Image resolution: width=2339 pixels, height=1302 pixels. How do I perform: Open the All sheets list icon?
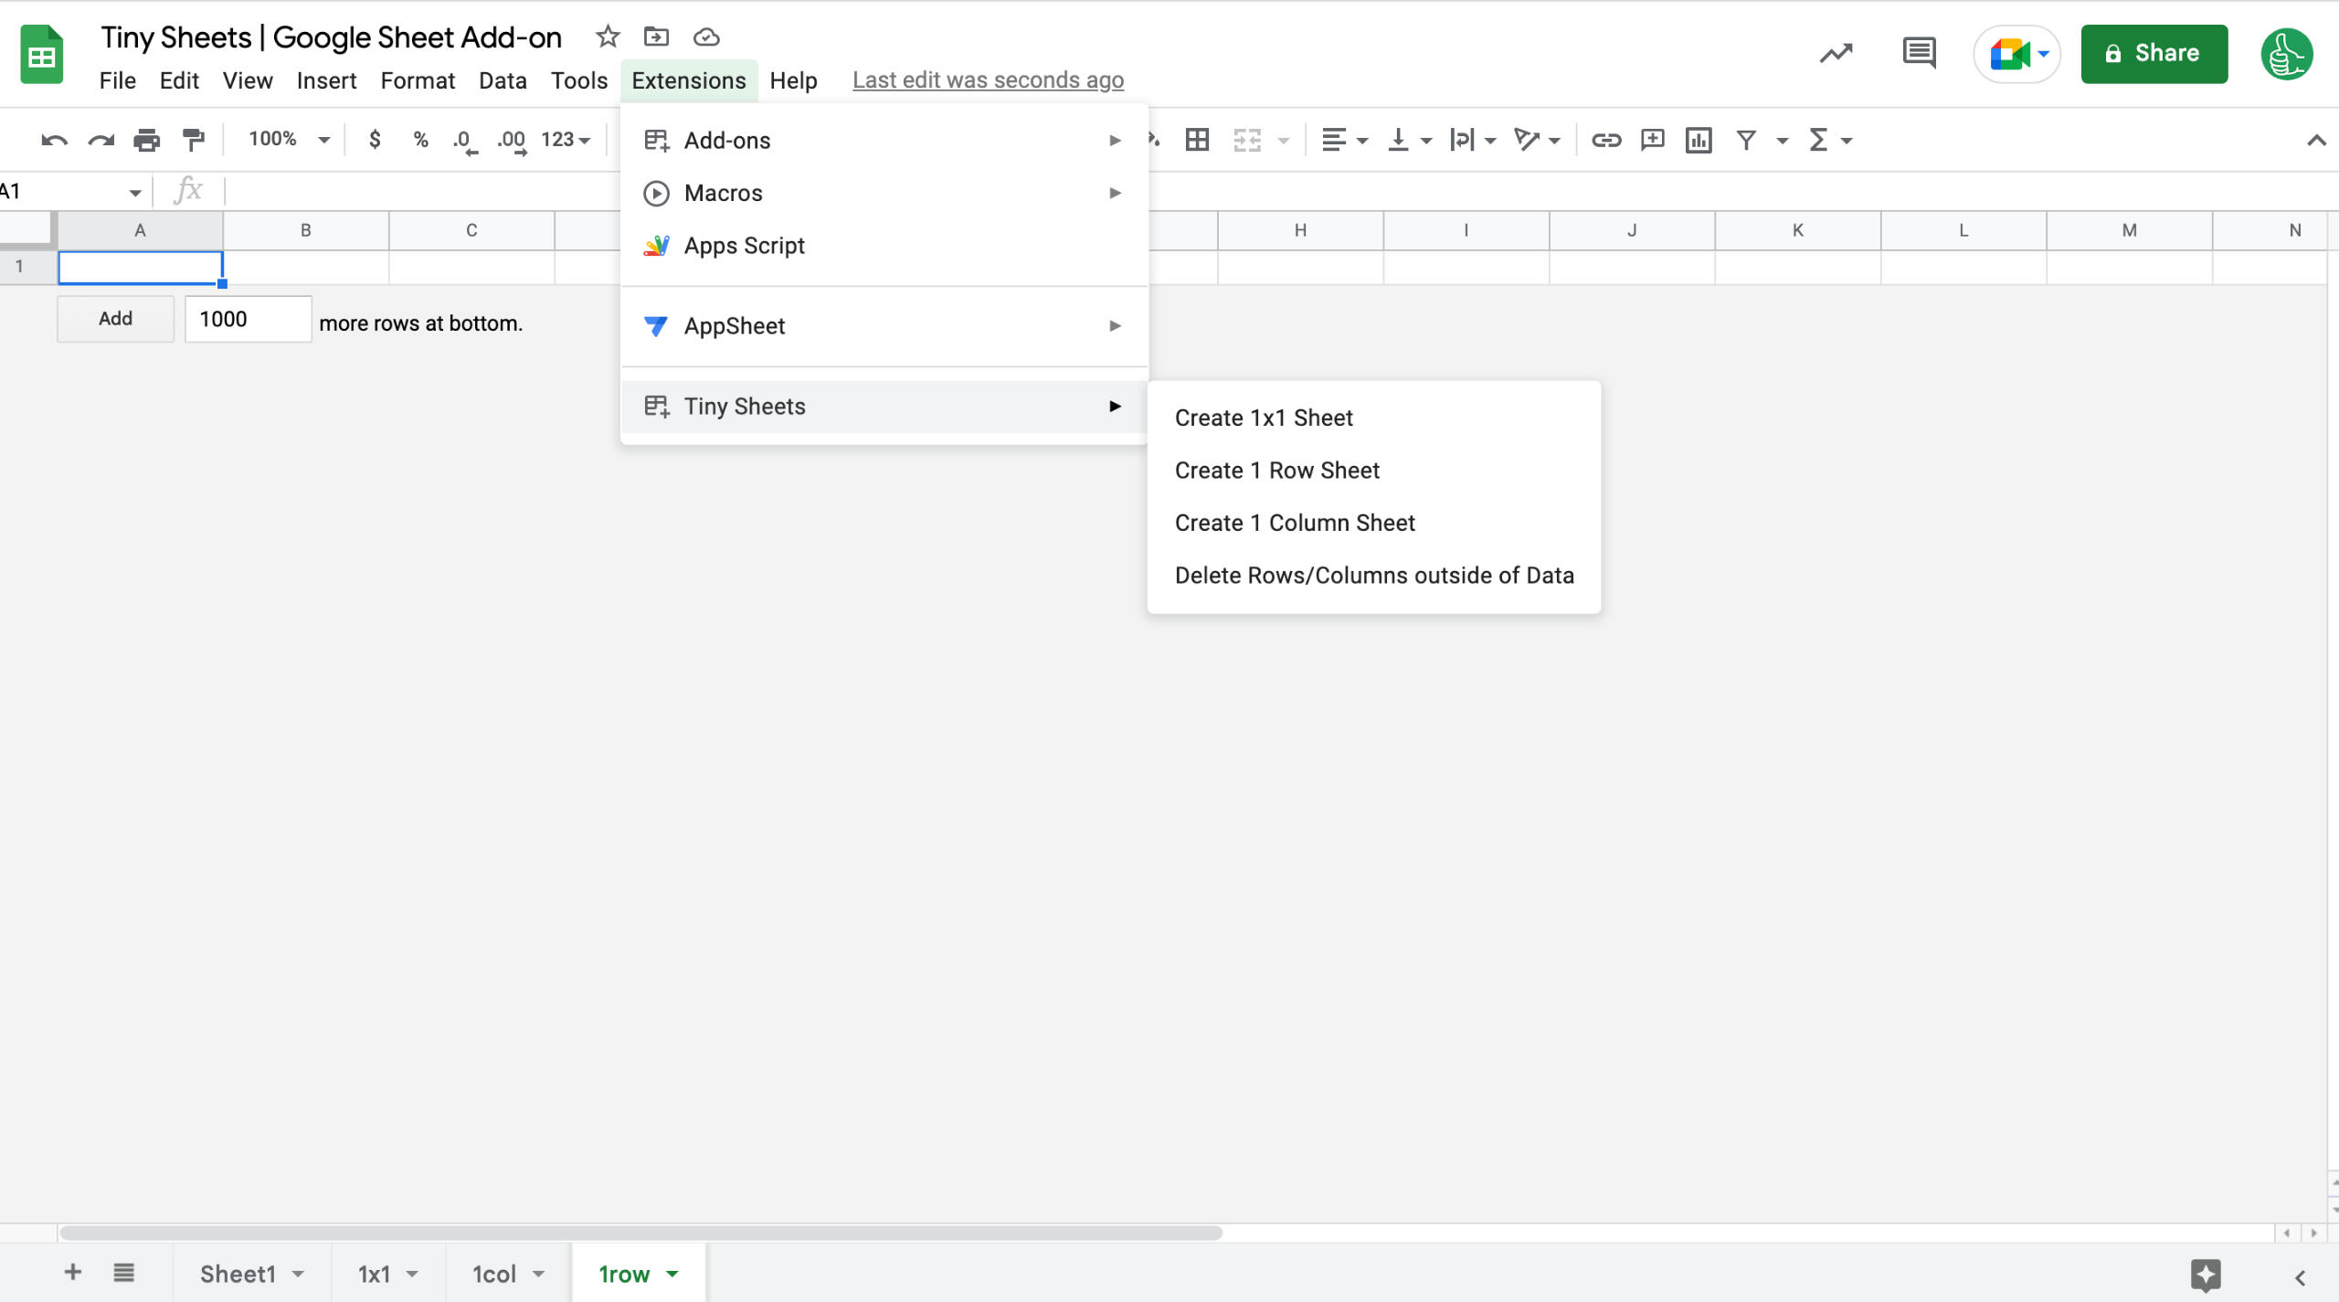pos(123,1272)
